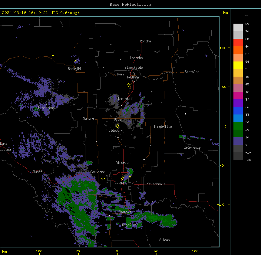Click the white caret marker west of Ponoka
The height and width of the screenshot is (255, 261).
(111, 45)
